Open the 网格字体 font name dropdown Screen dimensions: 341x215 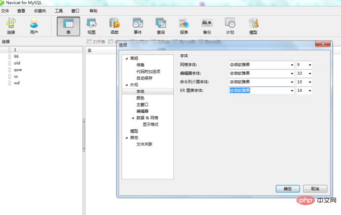coord(291,65)
